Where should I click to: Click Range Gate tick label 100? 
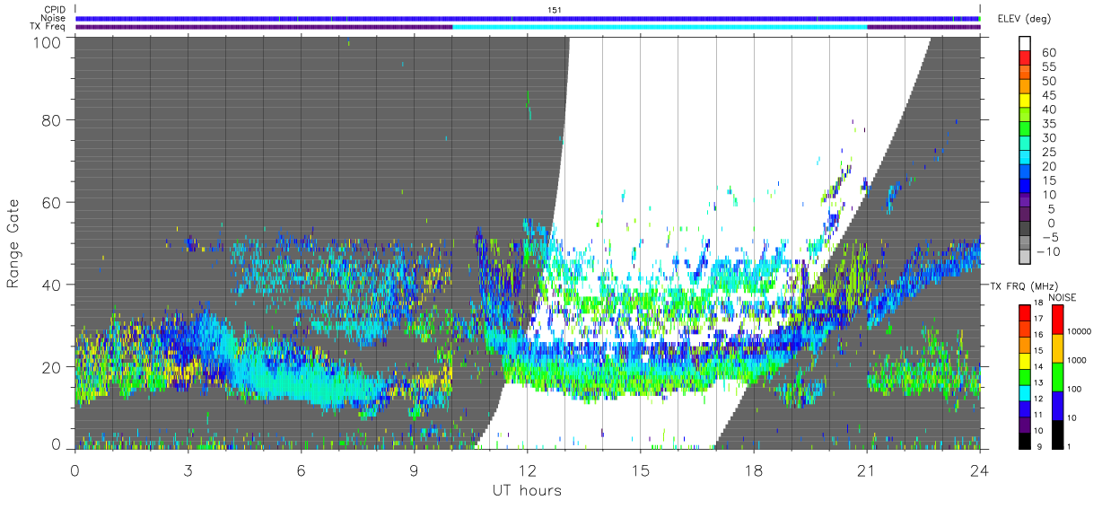click(x=47, y=40)
